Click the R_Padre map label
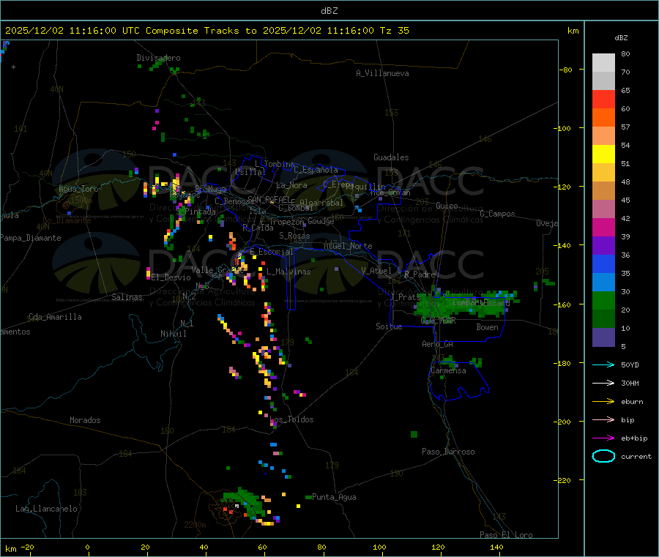This screenshot has width=659, height=557. tap(420, 274)
